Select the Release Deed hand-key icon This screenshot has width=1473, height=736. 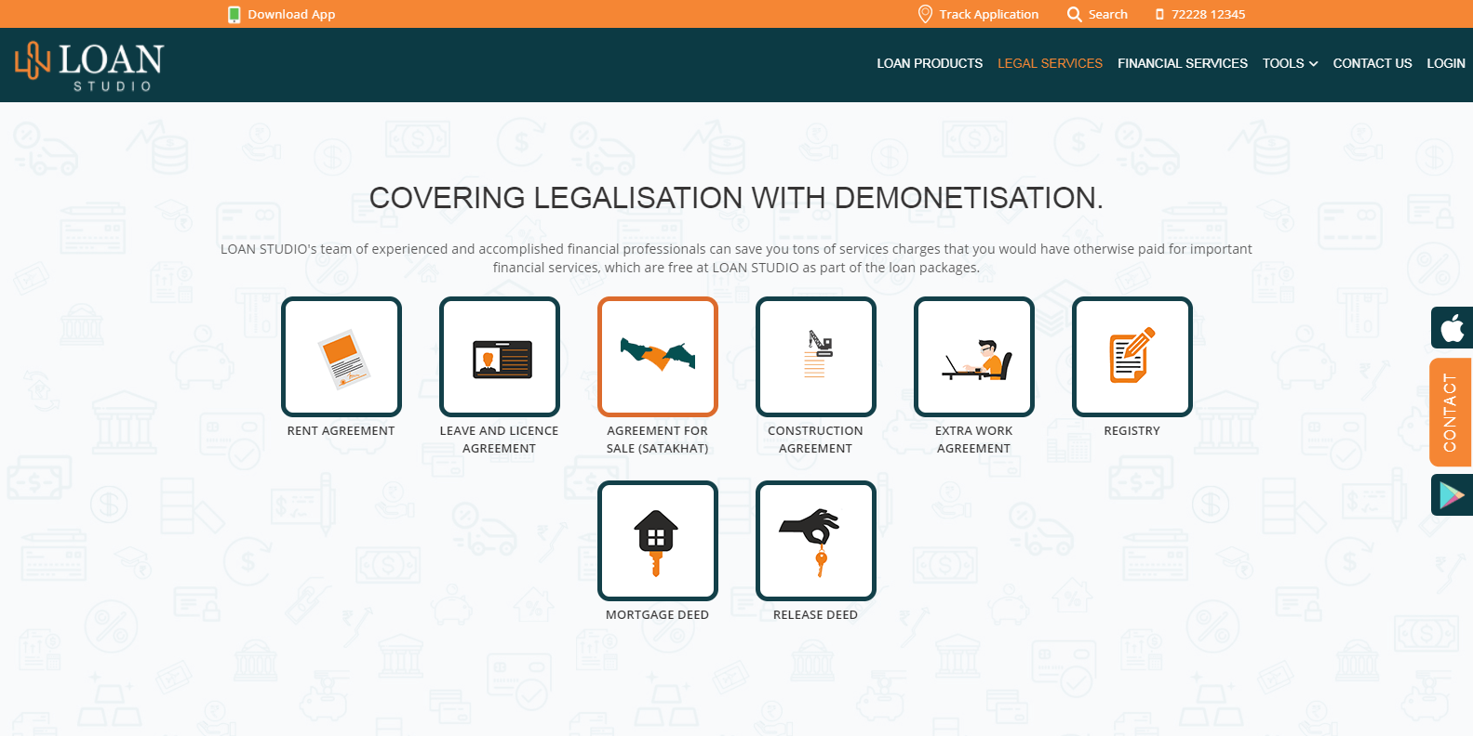(816, 541)
